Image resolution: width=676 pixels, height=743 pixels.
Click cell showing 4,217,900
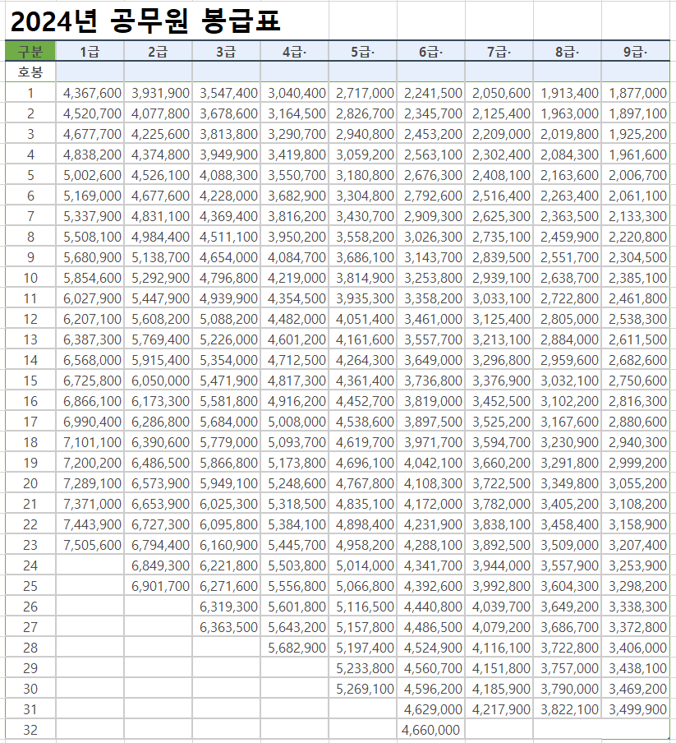click(499, 709)
